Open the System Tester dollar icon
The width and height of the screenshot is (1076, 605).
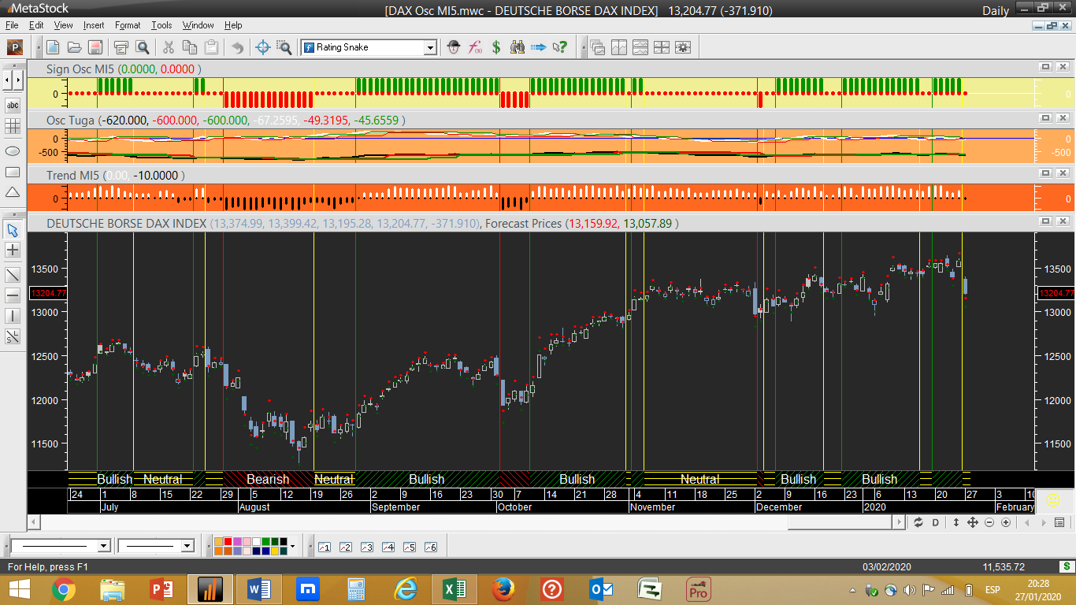(496, 47)
